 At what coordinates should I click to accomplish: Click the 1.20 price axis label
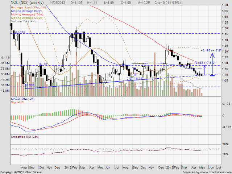225,63
